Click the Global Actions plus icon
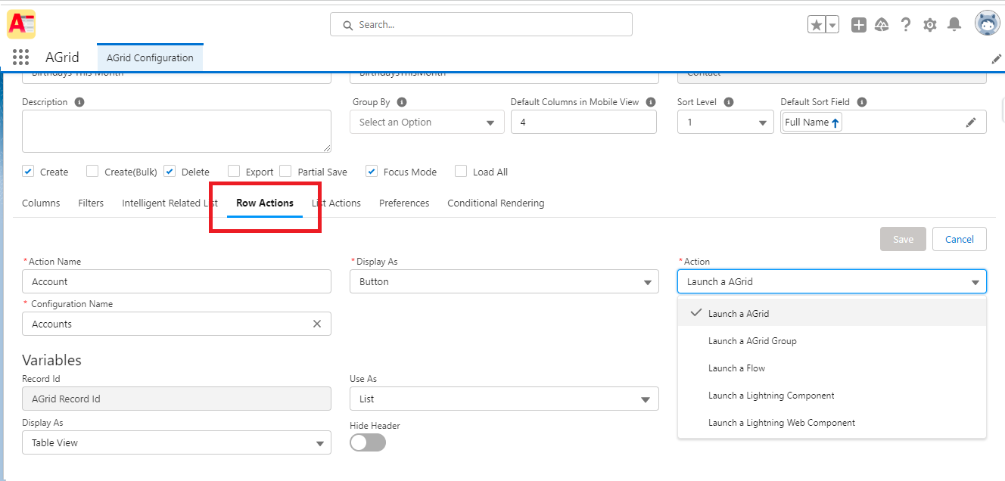 859,25
